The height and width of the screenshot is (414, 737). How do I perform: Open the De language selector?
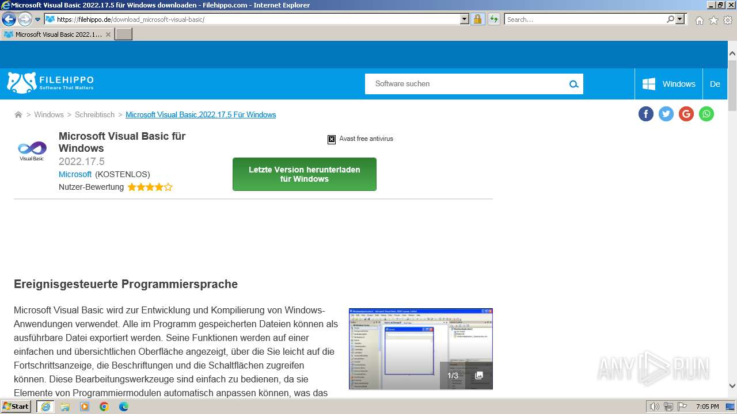tap(715, 84)
